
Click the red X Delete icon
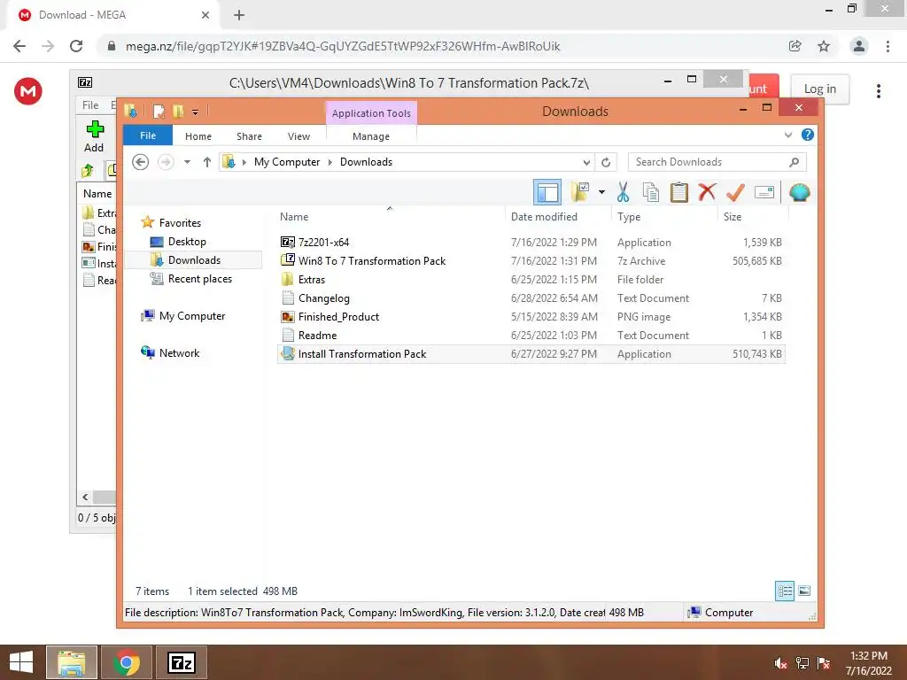707,192
